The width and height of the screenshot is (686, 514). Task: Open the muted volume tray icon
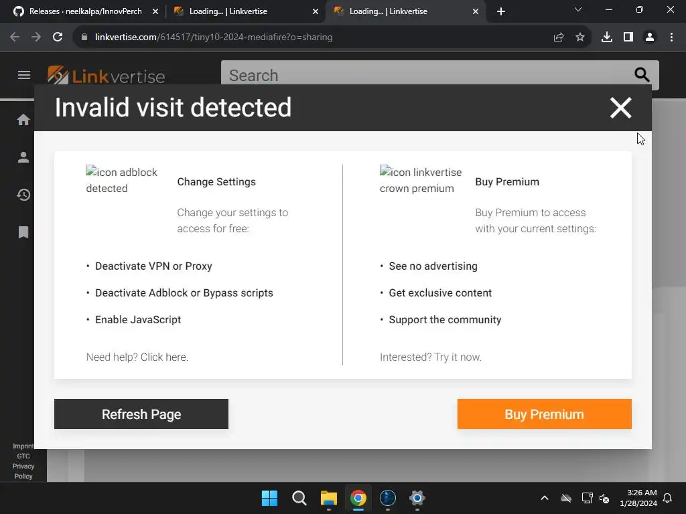(604, 498)
